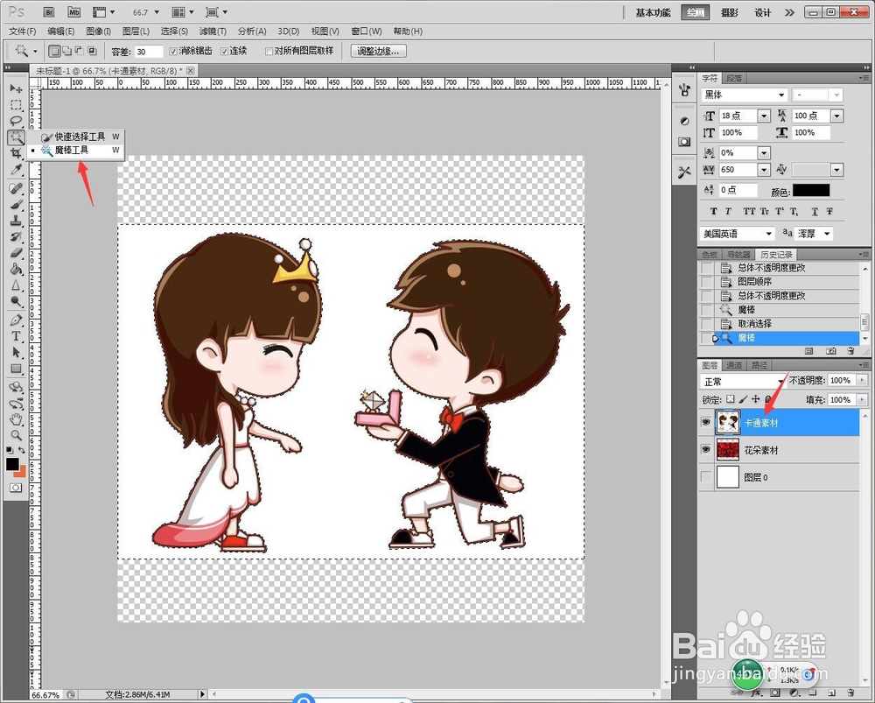The height and width of the screenshot is (703, 875).
Task: Choose 'Intersect with selection' mode icon
Action: pyautogui.click(x=92, y=51)
